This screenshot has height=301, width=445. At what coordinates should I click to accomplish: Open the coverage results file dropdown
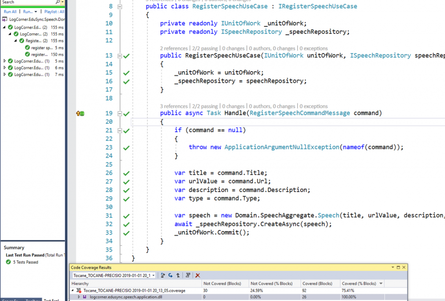[x=154, y=276]
